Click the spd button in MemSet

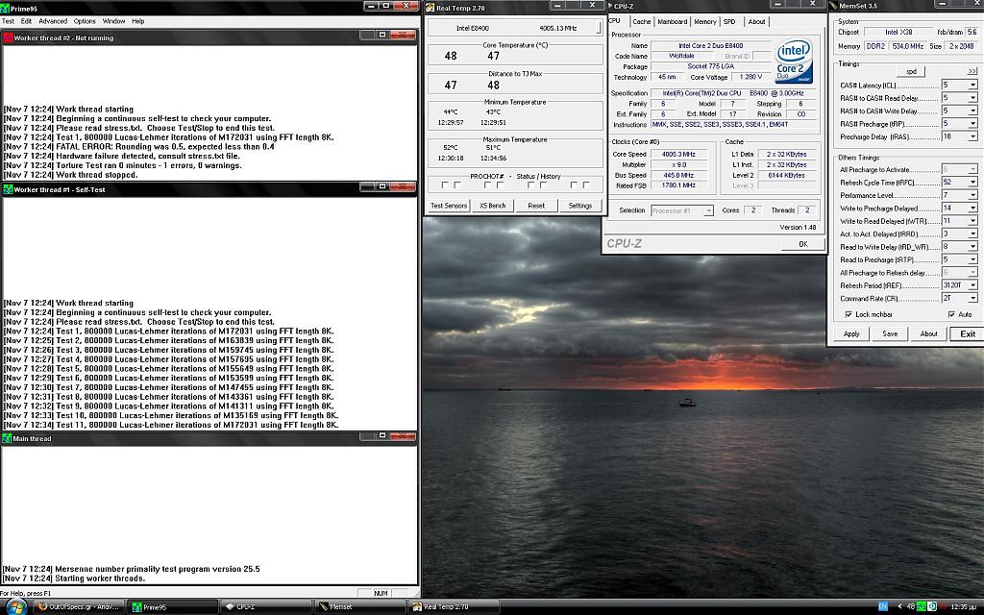pos(911,71)
